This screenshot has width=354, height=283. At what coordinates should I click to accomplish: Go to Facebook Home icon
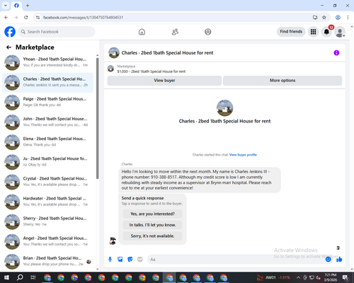142,32
